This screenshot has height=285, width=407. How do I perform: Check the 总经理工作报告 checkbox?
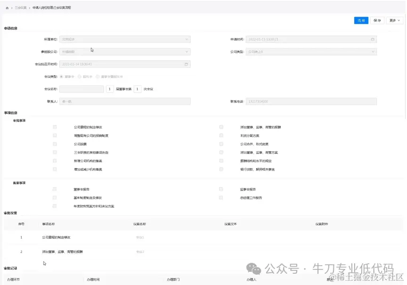pyautogui.click(x=221, y=198)
